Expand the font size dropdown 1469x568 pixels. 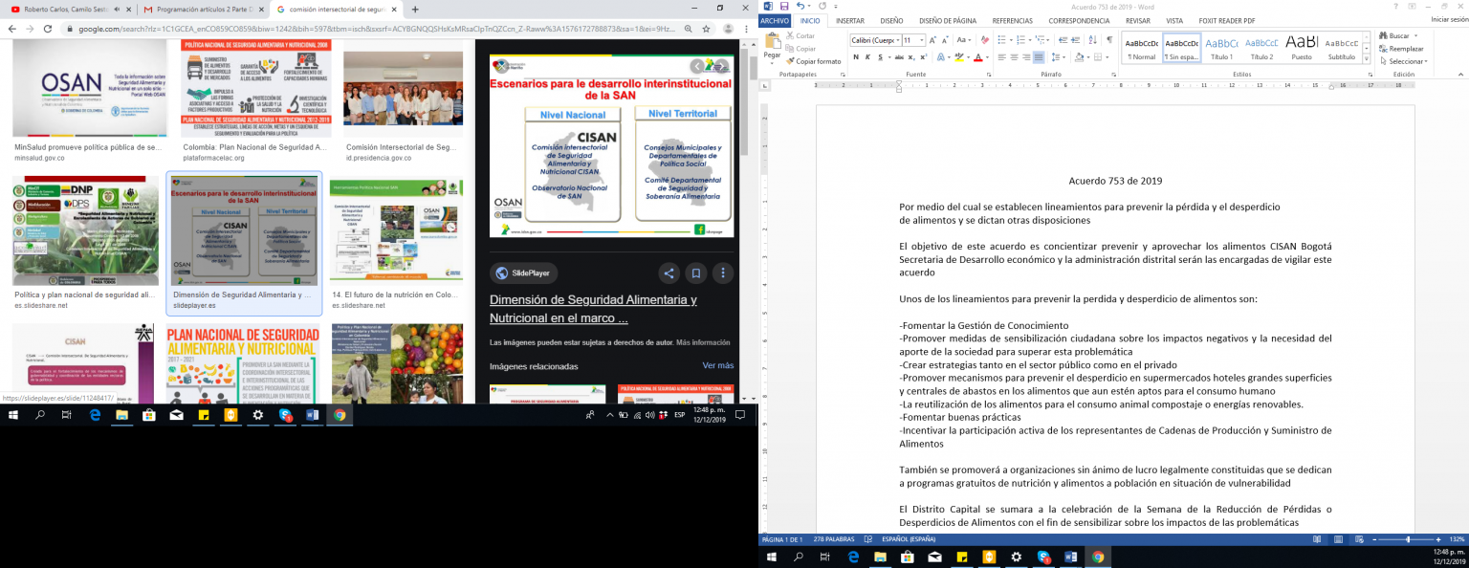point(921,40)
